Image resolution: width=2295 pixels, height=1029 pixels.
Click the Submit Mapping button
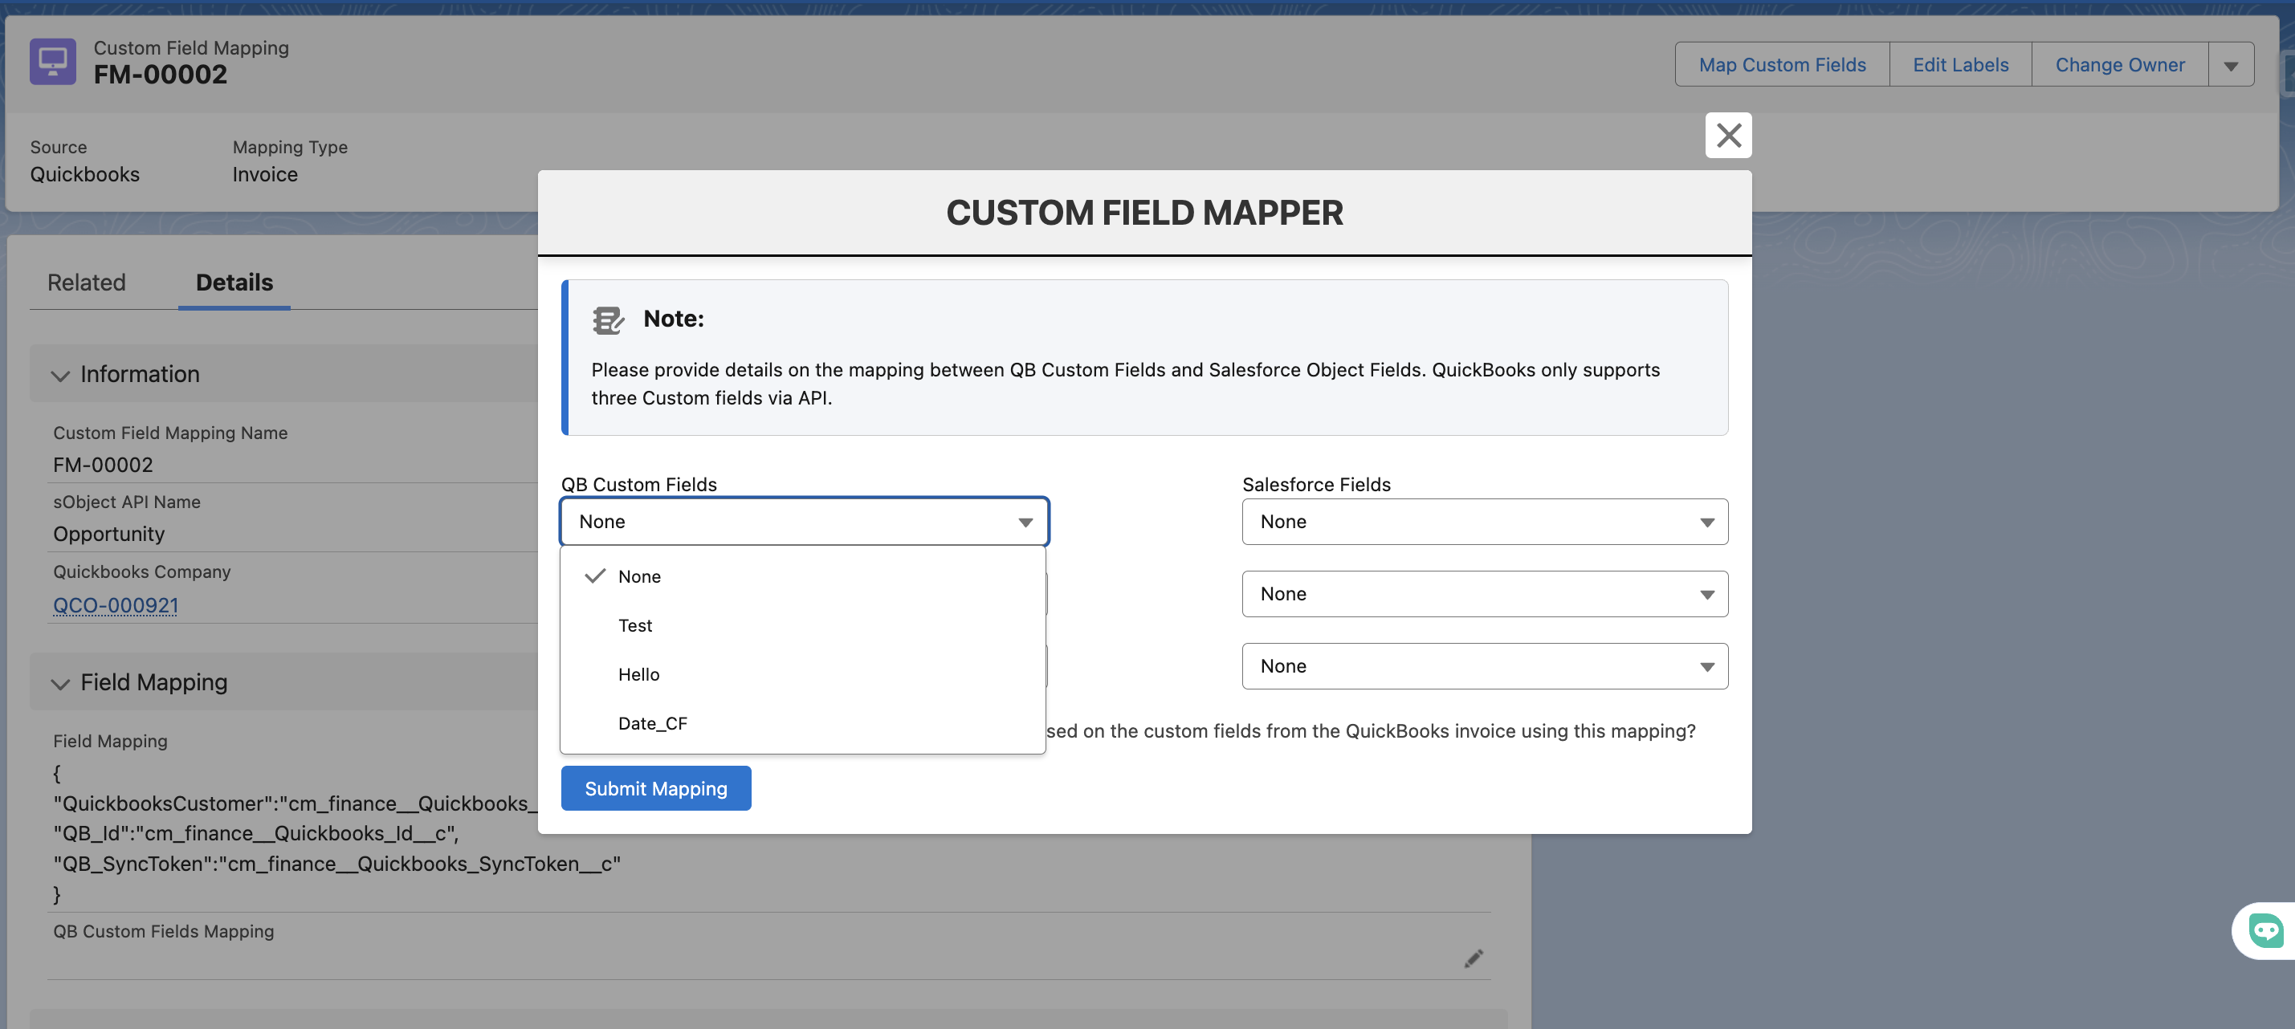point(656,789)
